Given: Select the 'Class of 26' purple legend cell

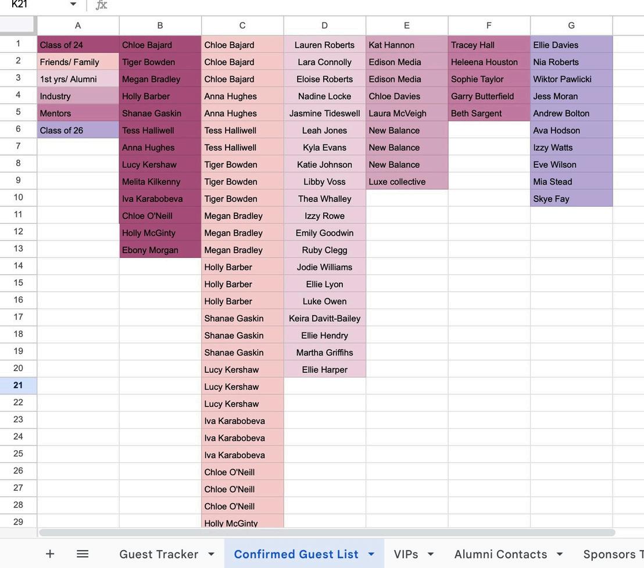Looking at the screenshot, I should (x=78, y=130).
